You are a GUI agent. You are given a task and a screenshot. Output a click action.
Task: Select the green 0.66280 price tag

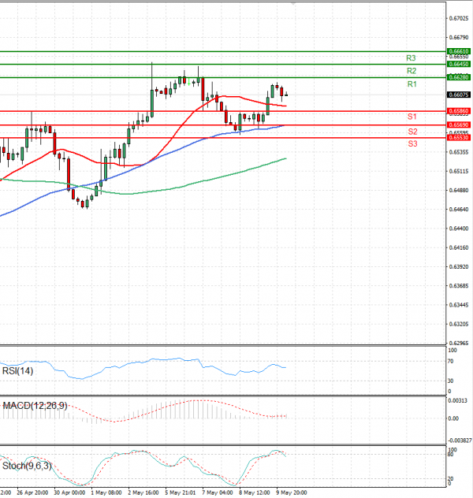tap(458, 77)
